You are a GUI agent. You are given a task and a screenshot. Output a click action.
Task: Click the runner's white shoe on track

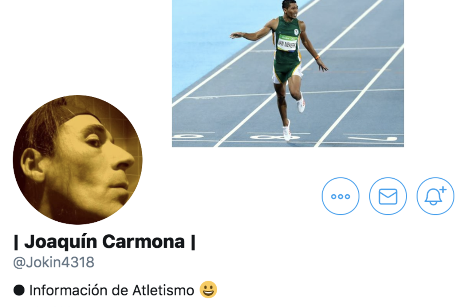coord(286,130)
